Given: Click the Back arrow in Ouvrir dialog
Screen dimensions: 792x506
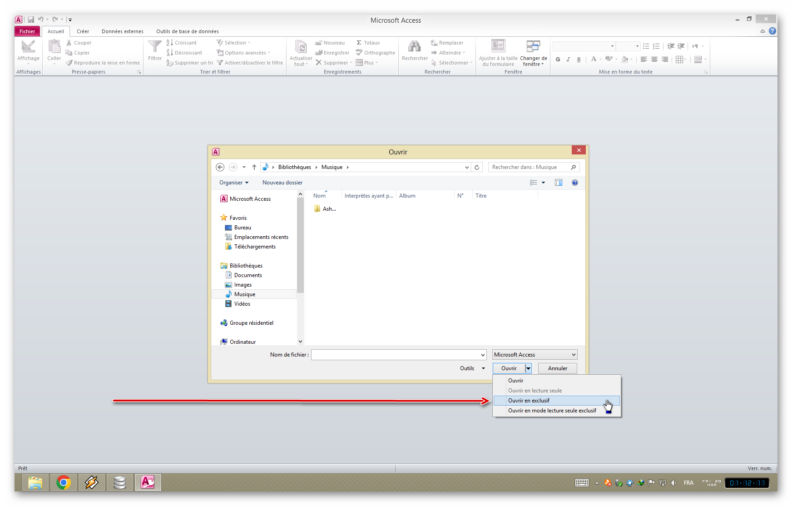Looking at the screenshot, I should point(220,167).
